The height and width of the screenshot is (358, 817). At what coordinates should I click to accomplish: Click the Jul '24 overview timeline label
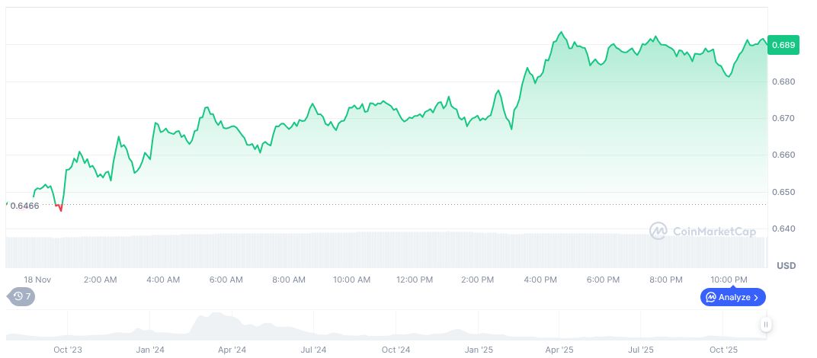(313, 350)
